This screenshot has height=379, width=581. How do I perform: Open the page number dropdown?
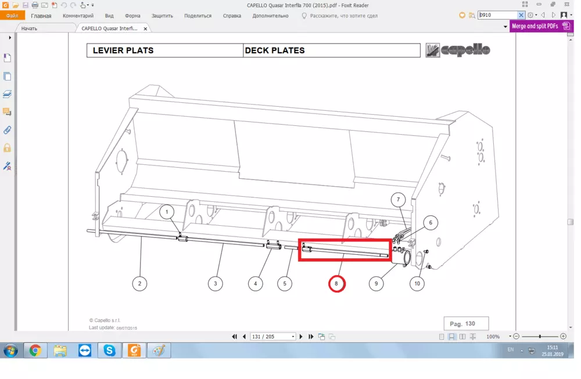coord(293,337)
